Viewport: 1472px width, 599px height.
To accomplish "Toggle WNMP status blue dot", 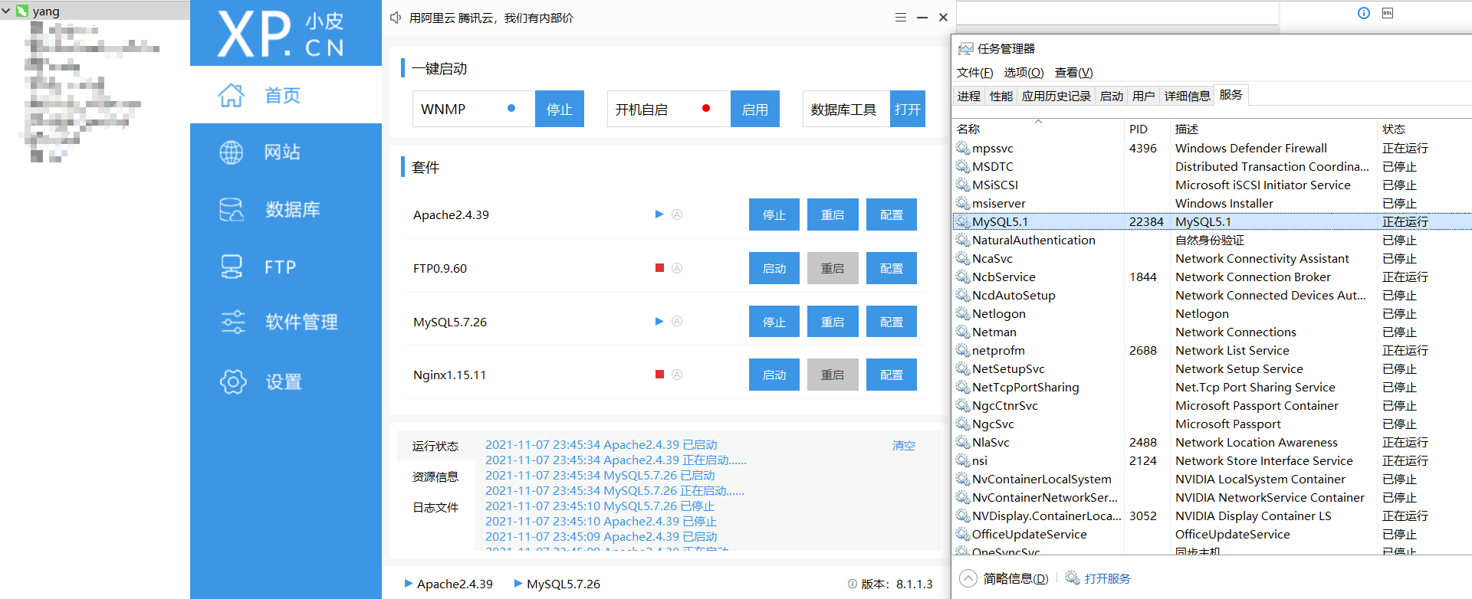I will [511, 109].
